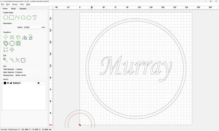Click the Move transform icon
This screenshot has width=219, height=131.
[6, 37]
